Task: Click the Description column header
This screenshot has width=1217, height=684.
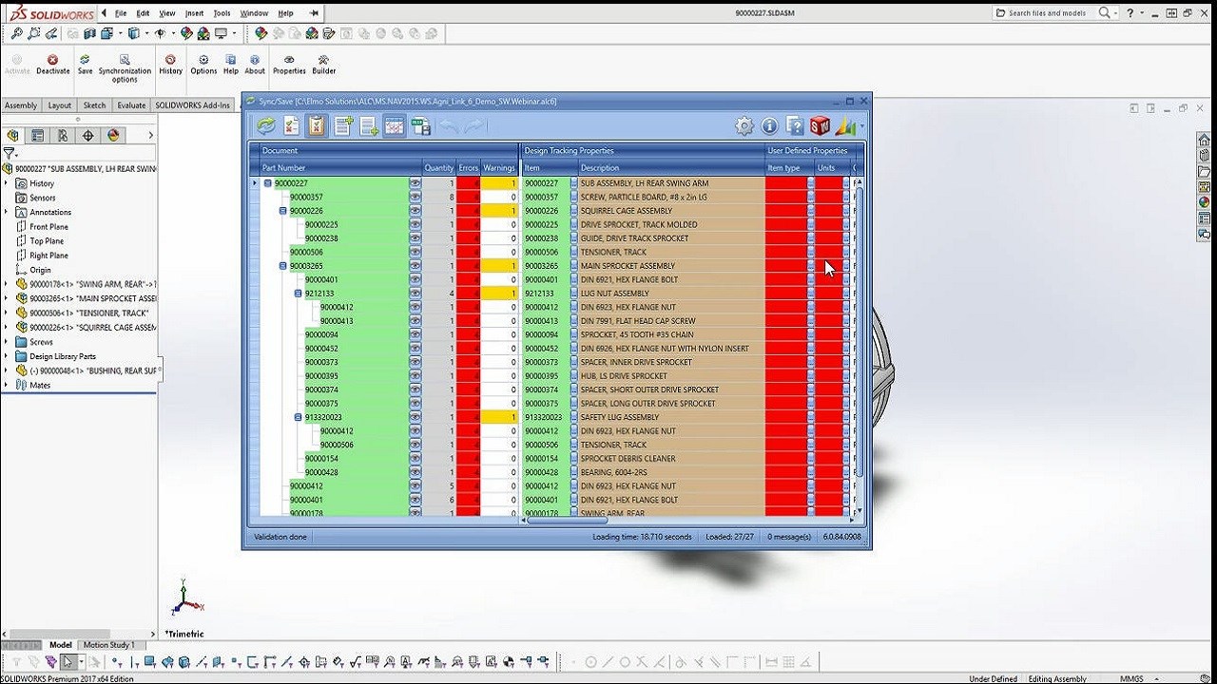Action: tap(670, 168)
